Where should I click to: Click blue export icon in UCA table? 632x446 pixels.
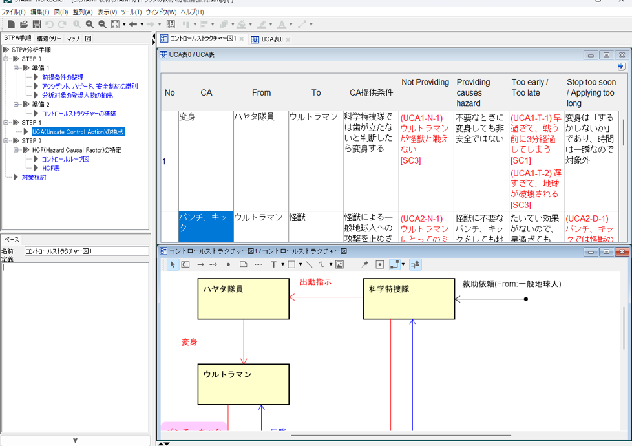[x=621, y=67]
